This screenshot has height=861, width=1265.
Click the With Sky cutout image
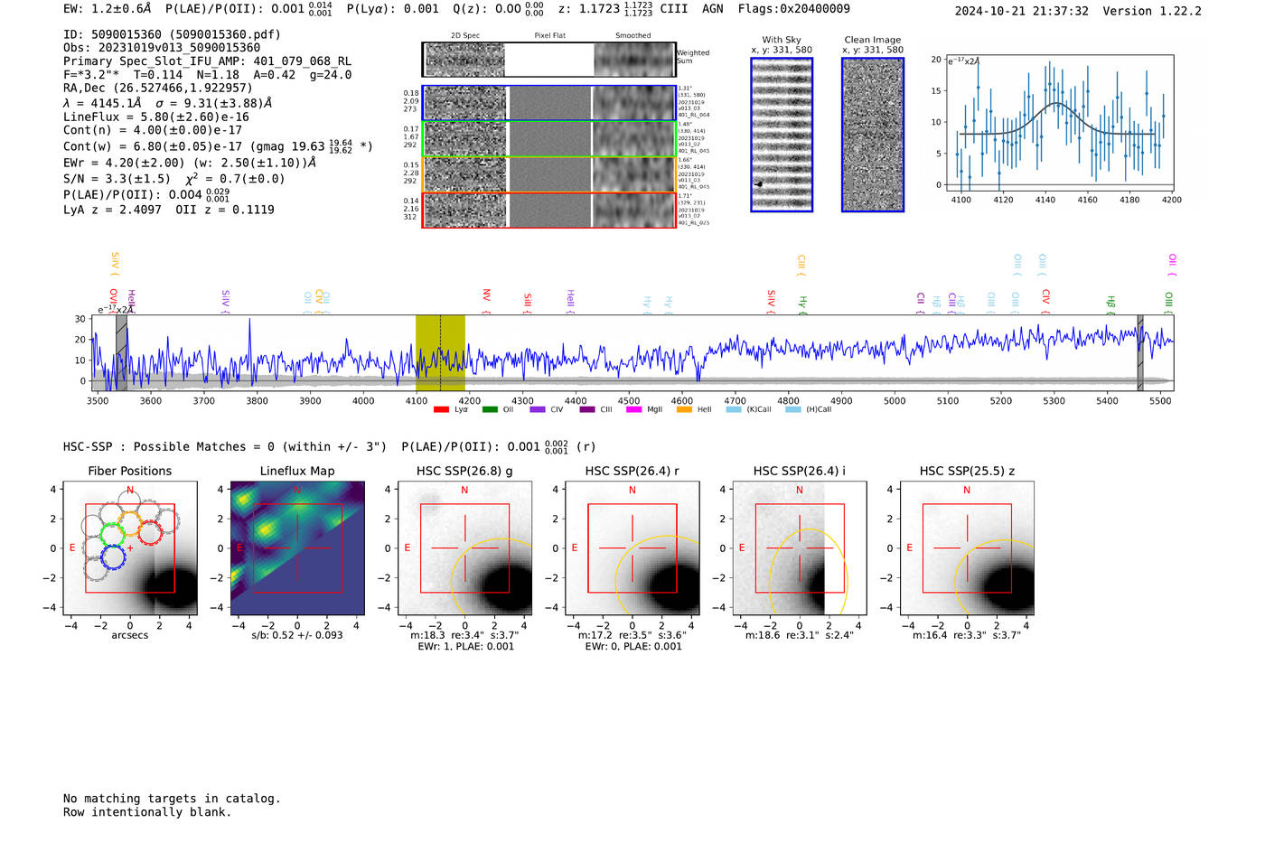pyautogui.click(x=782, y=135)
